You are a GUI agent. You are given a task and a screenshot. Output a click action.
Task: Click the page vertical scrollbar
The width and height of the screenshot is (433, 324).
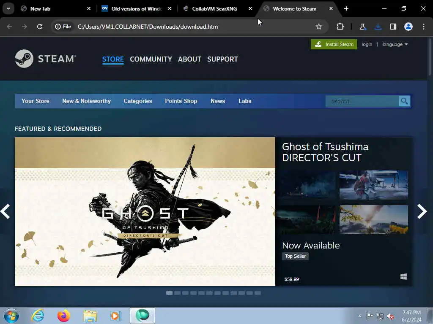pyautogui.click(x=430, y=57)
